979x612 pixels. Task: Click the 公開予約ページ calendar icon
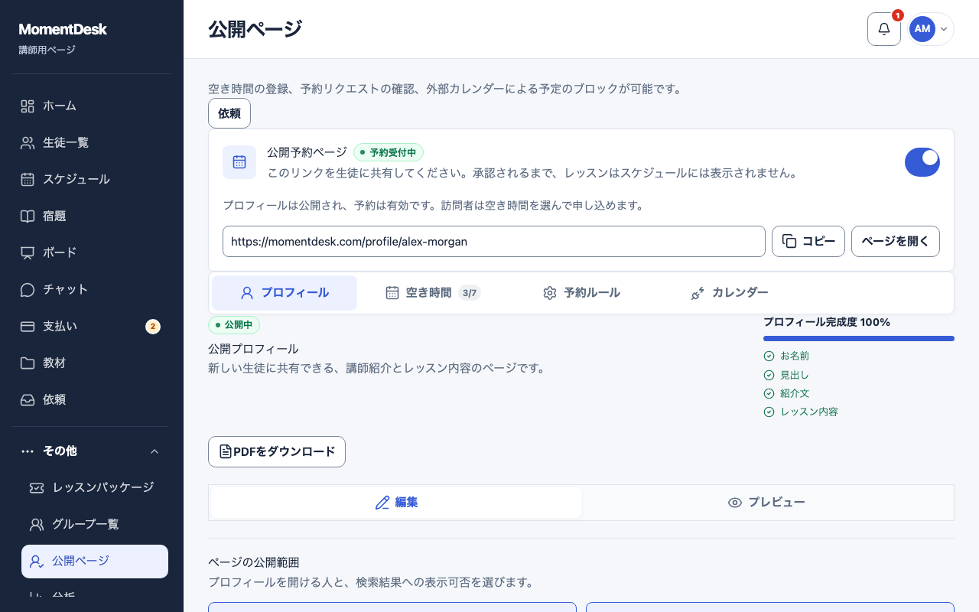[x=239, y=162]
